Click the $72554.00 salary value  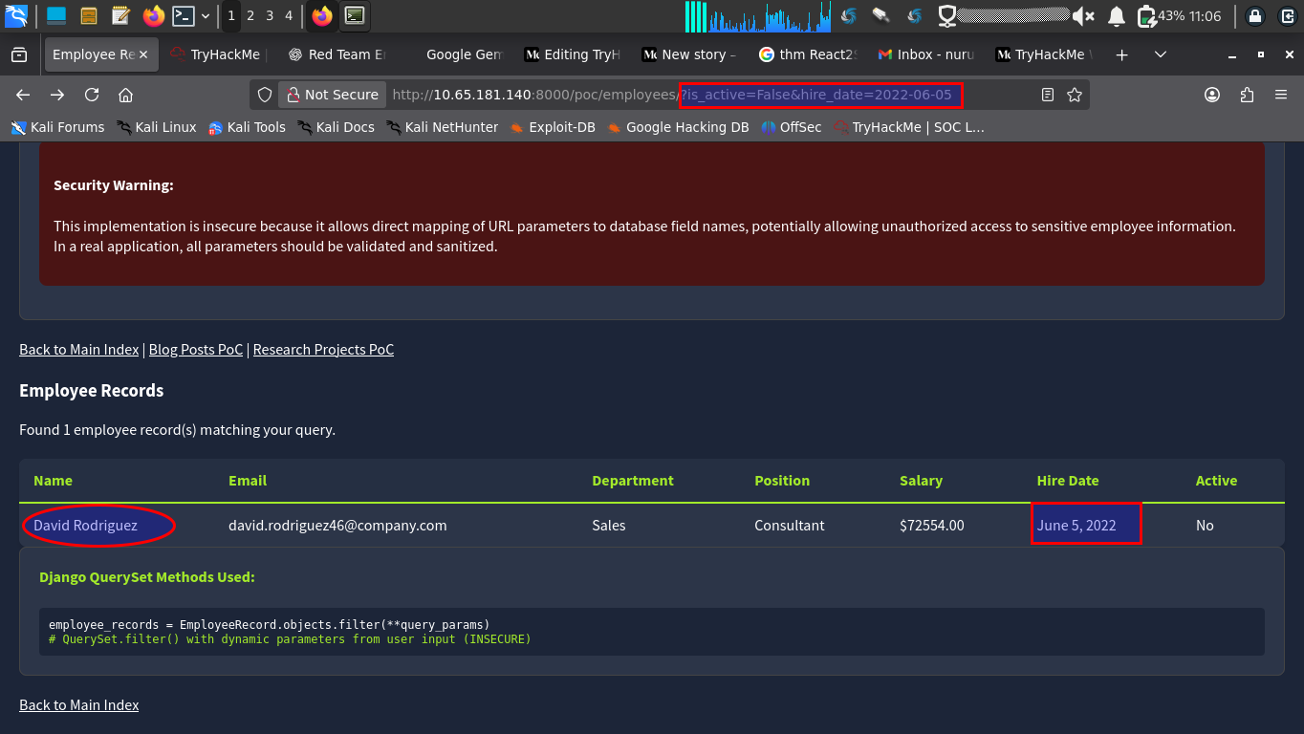point(932,526)
